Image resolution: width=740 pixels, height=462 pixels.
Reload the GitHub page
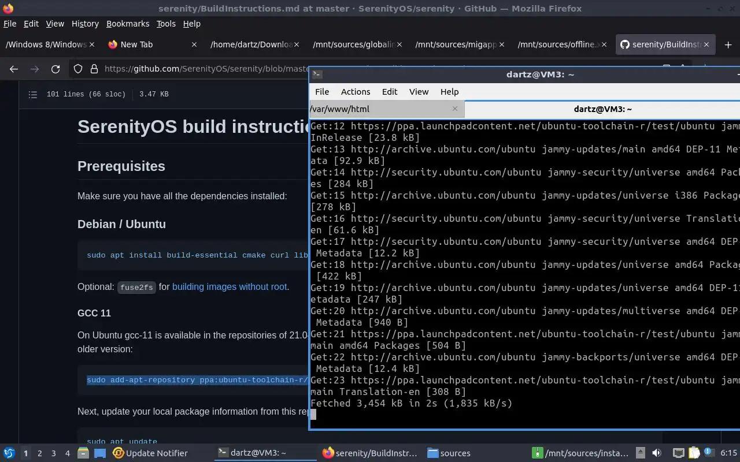(x=55, y=69)
